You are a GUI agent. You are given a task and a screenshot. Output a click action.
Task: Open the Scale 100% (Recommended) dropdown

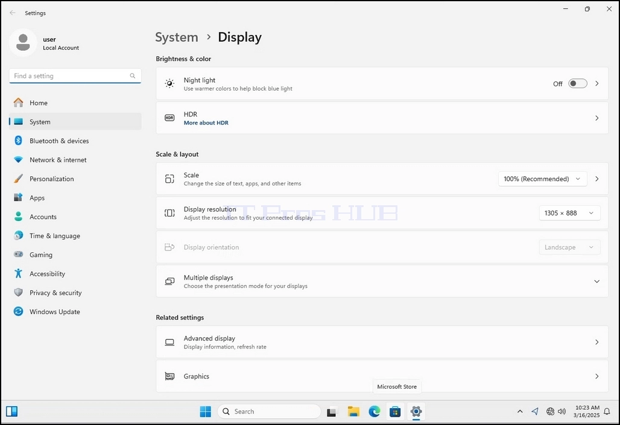pyautogui.click(x=543, y=179)
